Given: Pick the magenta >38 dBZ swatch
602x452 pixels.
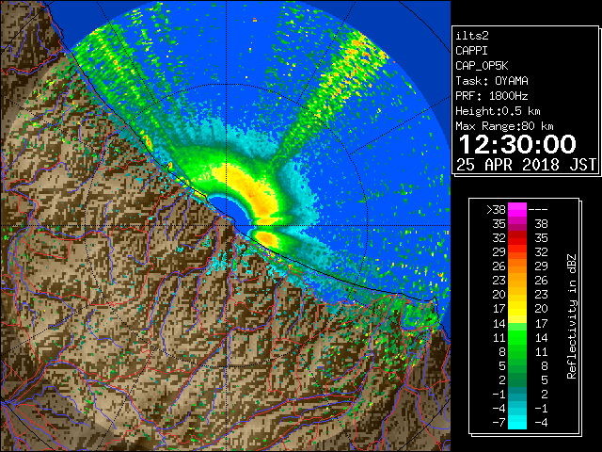Looking at the screenshot, I should pos(517,210).
